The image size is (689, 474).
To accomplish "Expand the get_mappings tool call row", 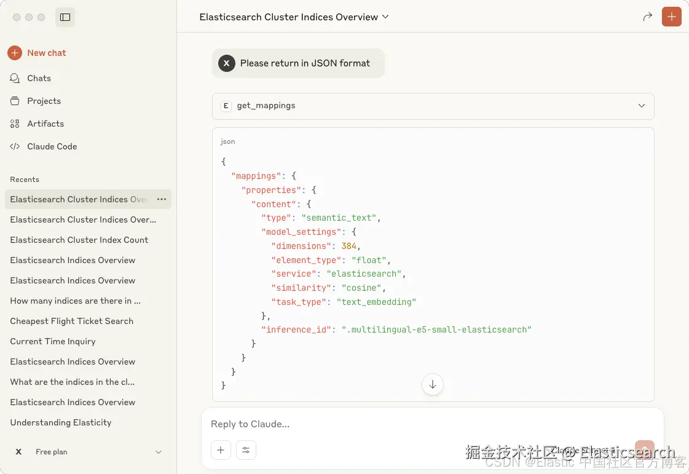I will [x=433, y=106].
